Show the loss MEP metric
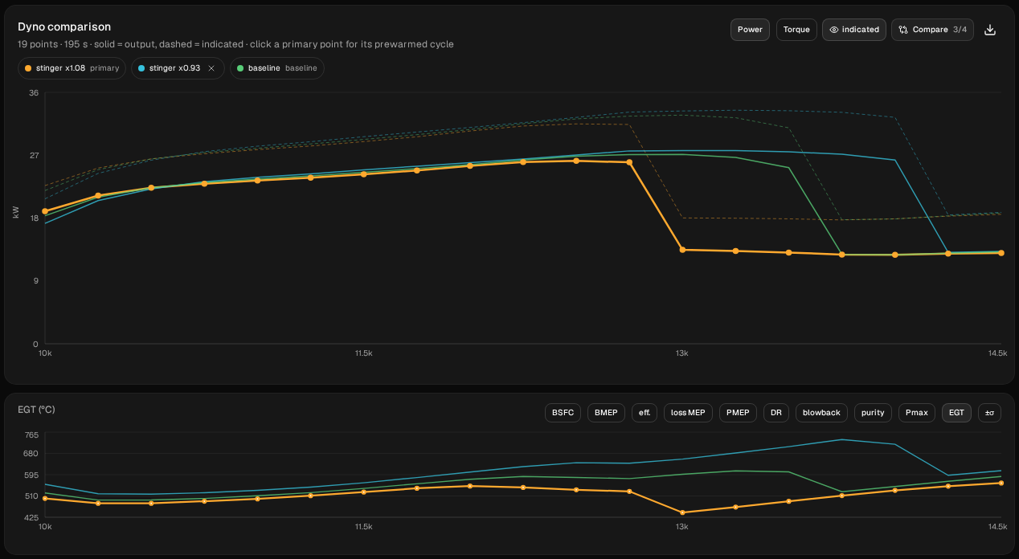Image resolution: width=1019 pixels, height=559 pixels. 688,413
